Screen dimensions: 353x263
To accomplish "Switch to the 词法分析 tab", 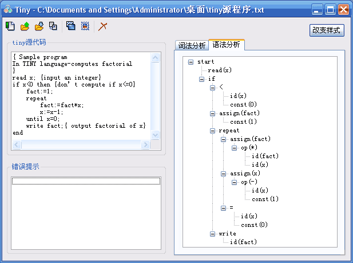I will pyautogui.click(x=192, y=45).
